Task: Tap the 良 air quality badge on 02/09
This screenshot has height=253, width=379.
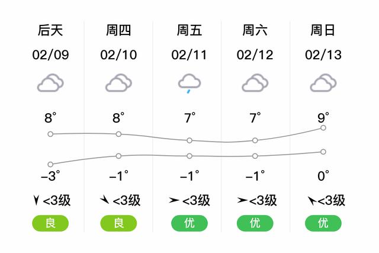Action: (50, 223)
